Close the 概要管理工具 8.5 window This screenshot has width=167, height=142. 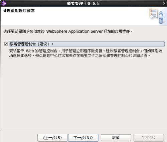[x=164, y=3]
